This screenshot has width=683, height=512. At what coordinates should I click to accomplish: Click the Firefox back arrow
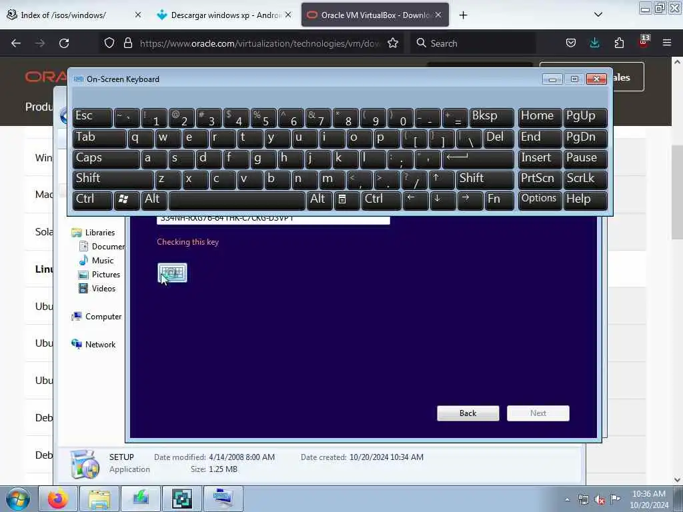point(16,43)
